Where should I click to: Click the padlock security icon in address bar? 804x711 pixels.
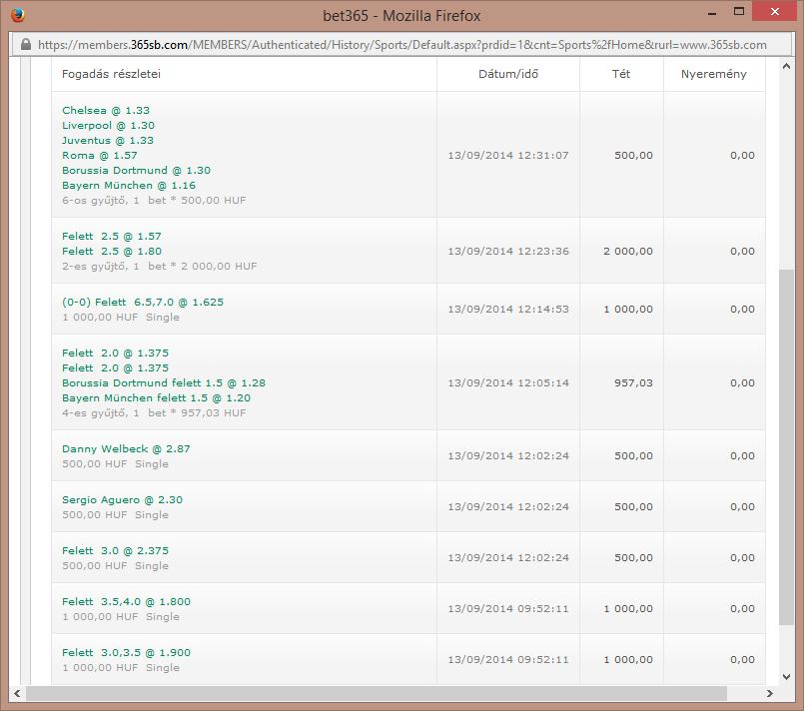26,45
